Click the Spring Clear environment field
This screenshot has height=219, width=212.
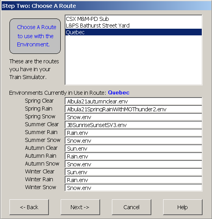134,101
